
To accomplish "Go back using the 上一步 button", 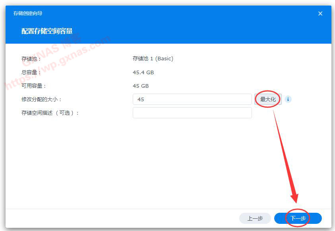I will (x=255, y=218).
